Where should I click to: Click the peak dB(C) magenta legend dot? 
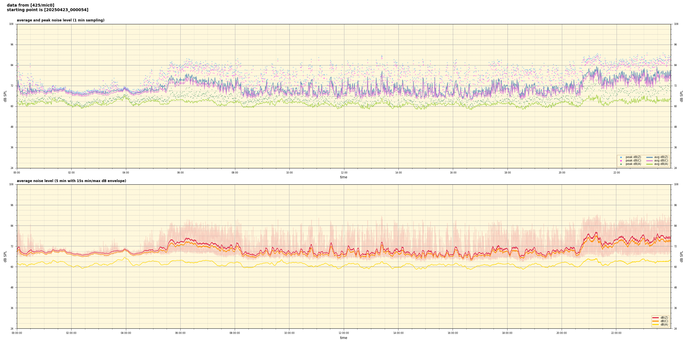(x=621, y=161)
